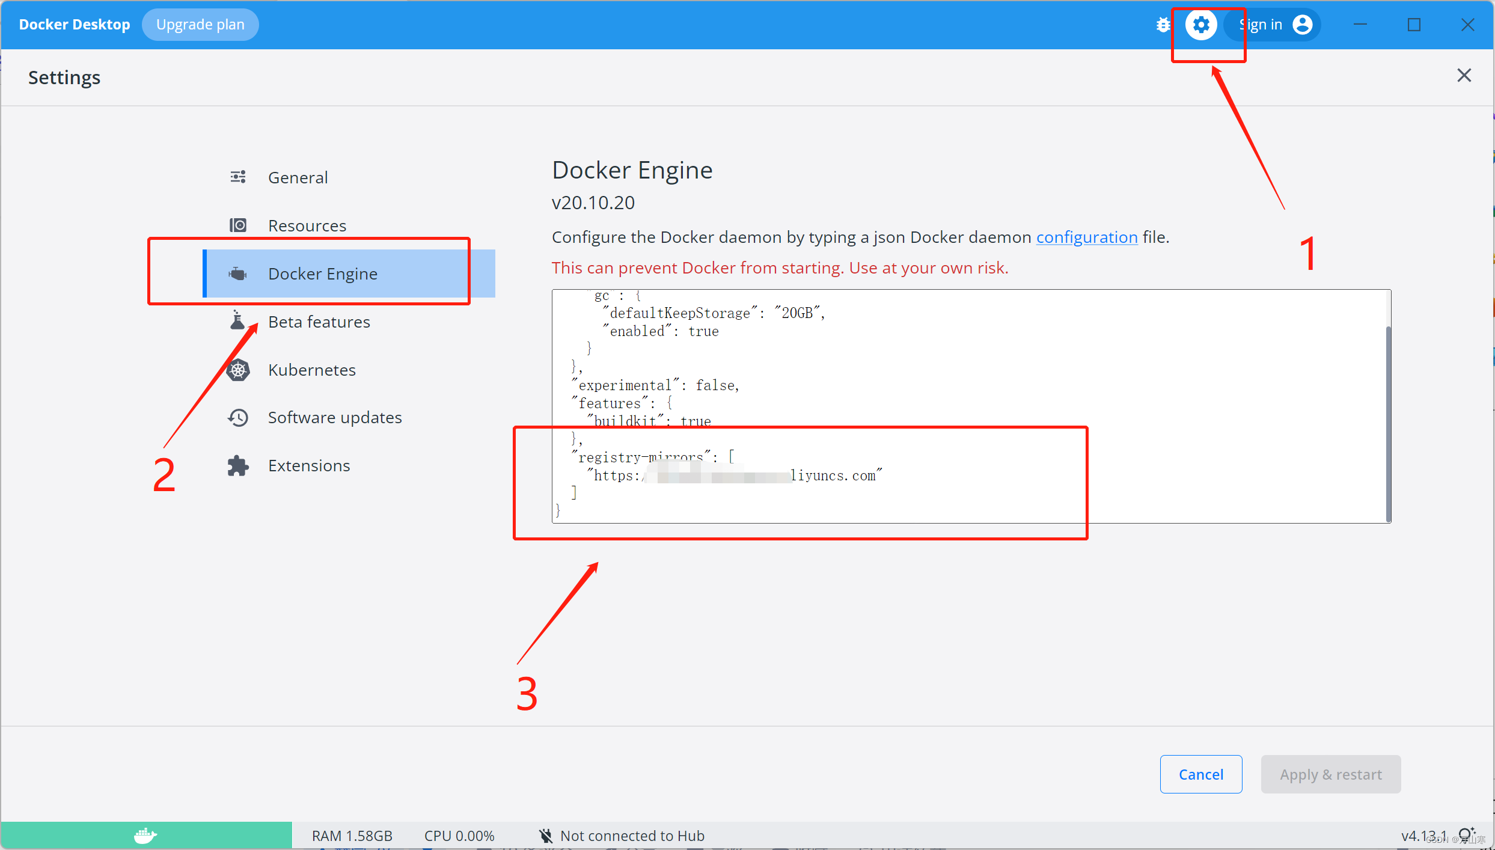Select the Docker Engine settings tab
This screenshot has width=1495, height=850.
(322, 274)
